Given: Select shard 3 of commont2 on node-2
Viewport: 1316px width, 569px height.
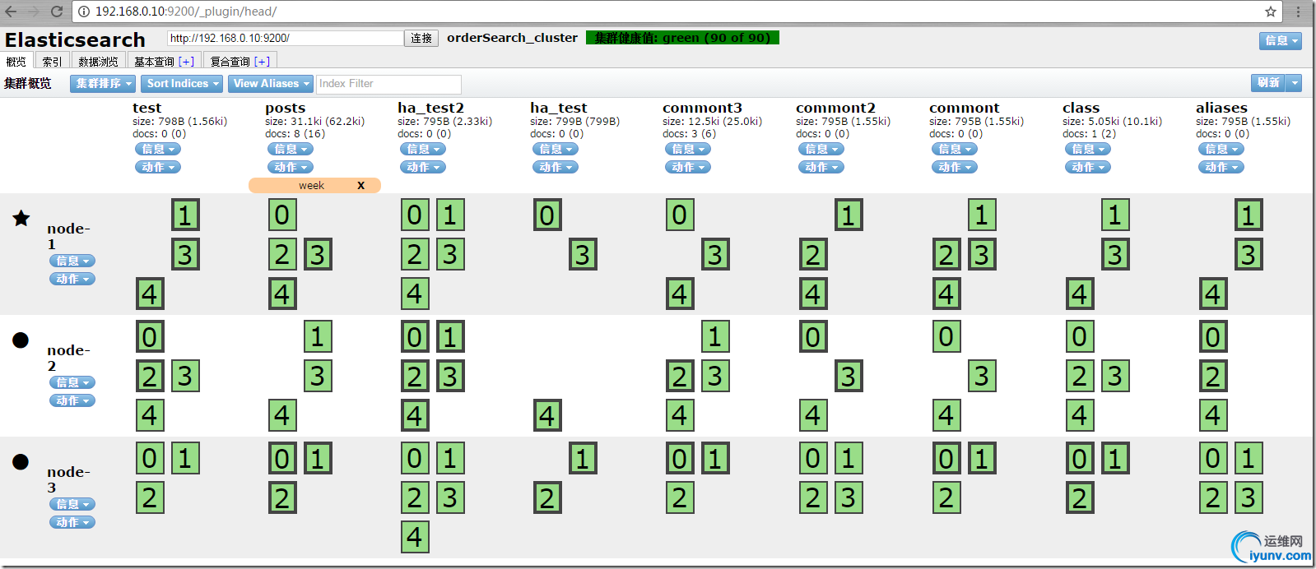Looking at the screenshot, I should pyautogui.click(x=849, y=377).
